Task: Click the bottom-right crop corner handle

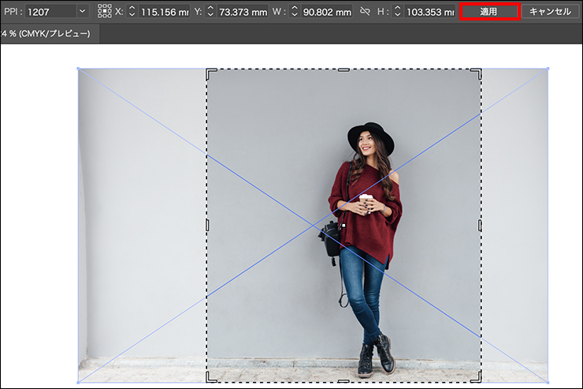Action: tap(479, 380)
